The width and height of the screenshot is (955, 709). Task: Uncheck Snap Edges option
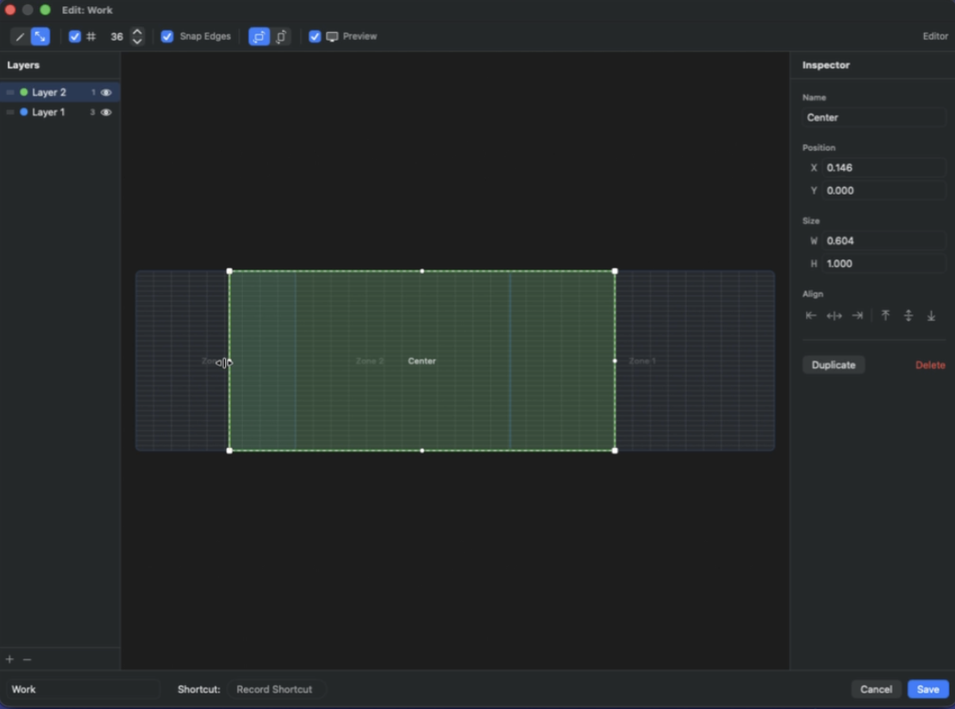[x=167, y=37]
